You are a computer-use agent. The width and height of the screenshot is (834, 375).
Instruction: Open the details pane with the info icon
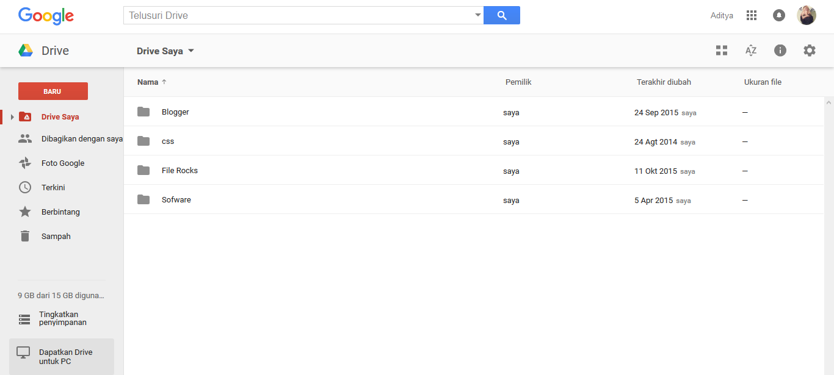click(x=780, y=51)
